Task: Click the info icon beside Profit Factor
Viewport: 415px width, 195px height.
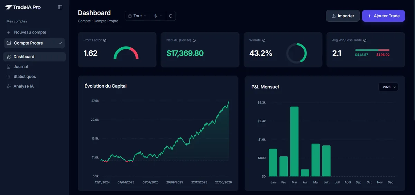Action: point(105,40)
